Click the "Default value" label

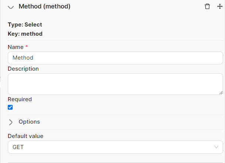(x=25, y=136)
